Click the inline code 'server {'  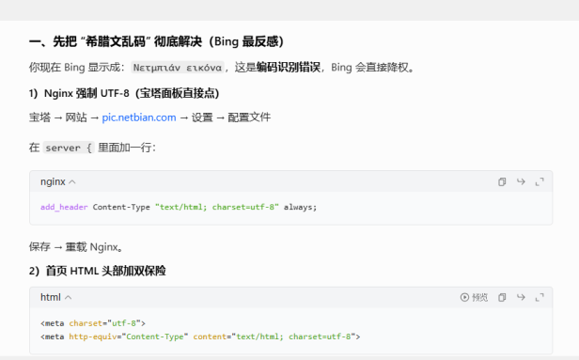tap(69, 148)
